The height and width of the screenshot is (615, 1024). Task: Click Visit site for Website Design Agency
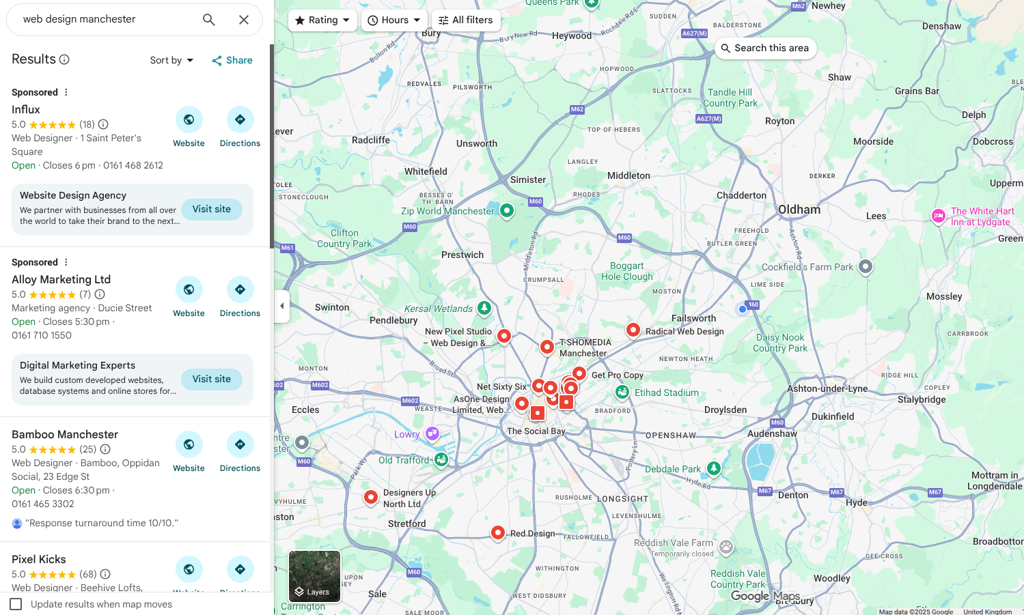tap(211, 210)
